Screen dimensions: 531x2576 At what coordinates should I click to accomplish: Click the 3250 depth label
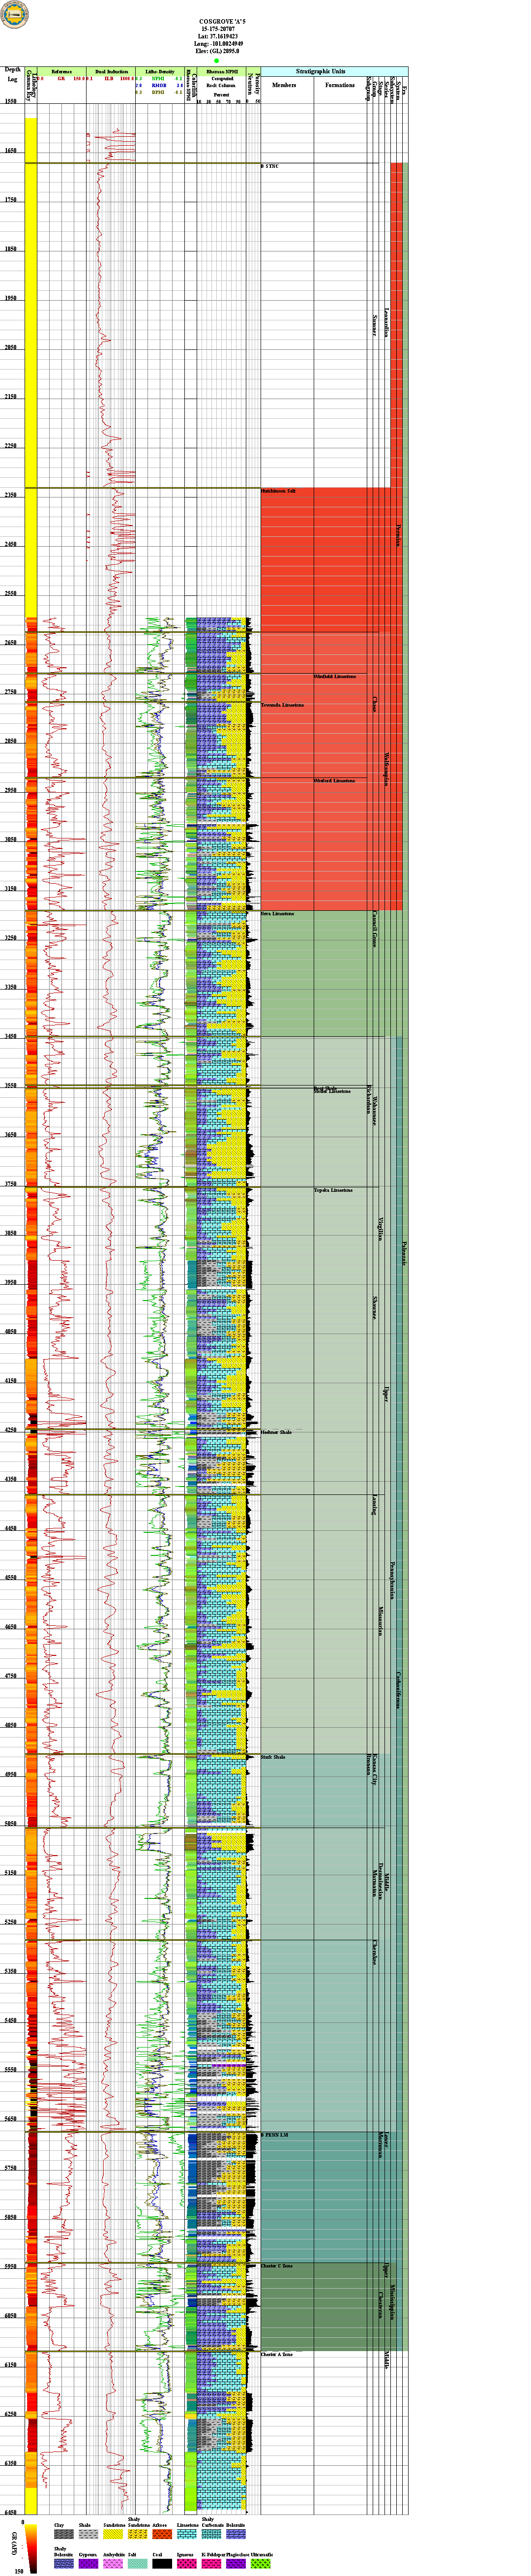[x=11, y=938]
